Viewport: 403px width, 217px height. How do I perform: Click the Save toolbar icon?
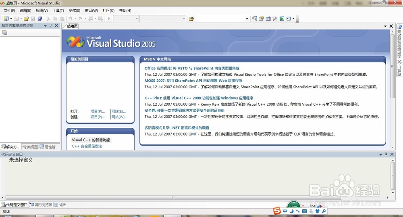(33, 19)
